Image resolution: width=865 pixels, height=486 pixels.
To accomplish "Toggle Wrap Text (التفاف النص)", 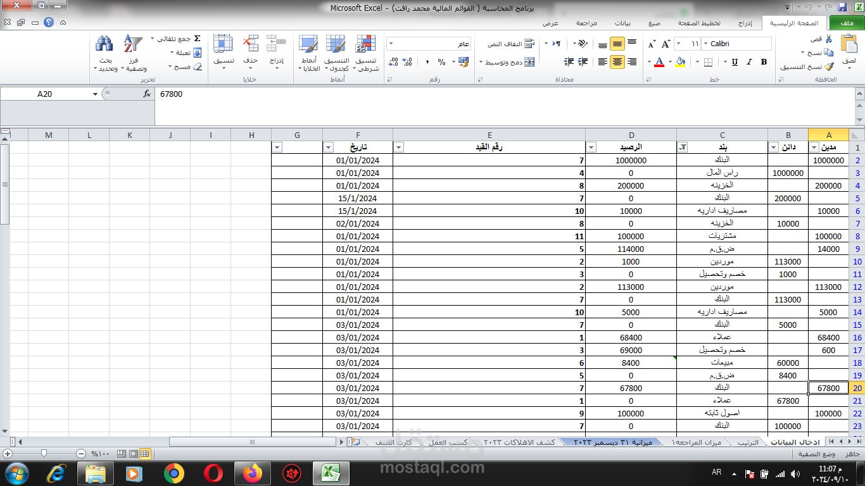I will pos(511,44).
